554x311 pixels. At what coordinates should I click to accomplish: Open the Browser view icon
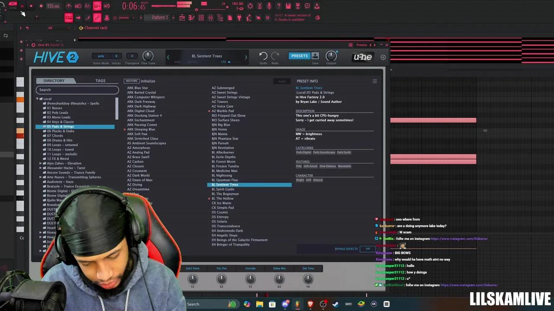pos(220,18)
